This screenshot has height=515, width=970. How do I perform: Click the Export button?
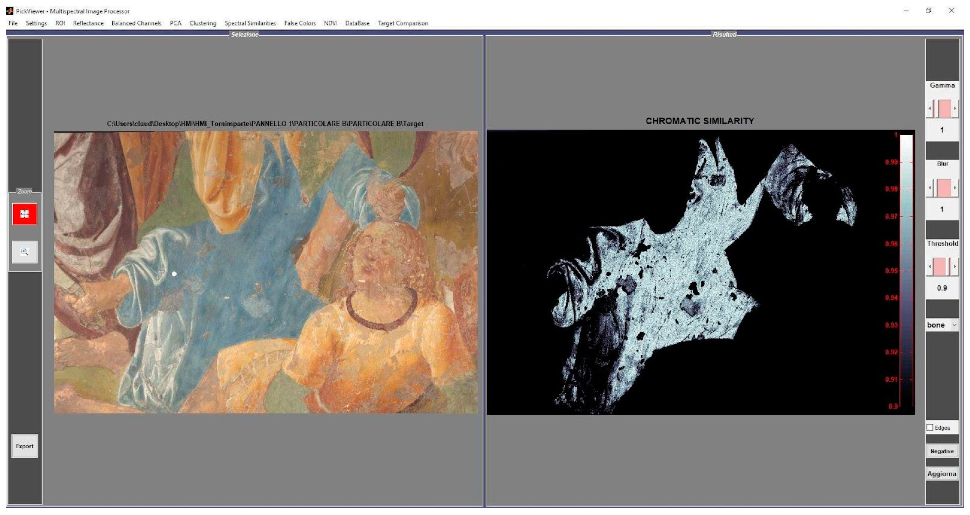[x=24, y=446]
